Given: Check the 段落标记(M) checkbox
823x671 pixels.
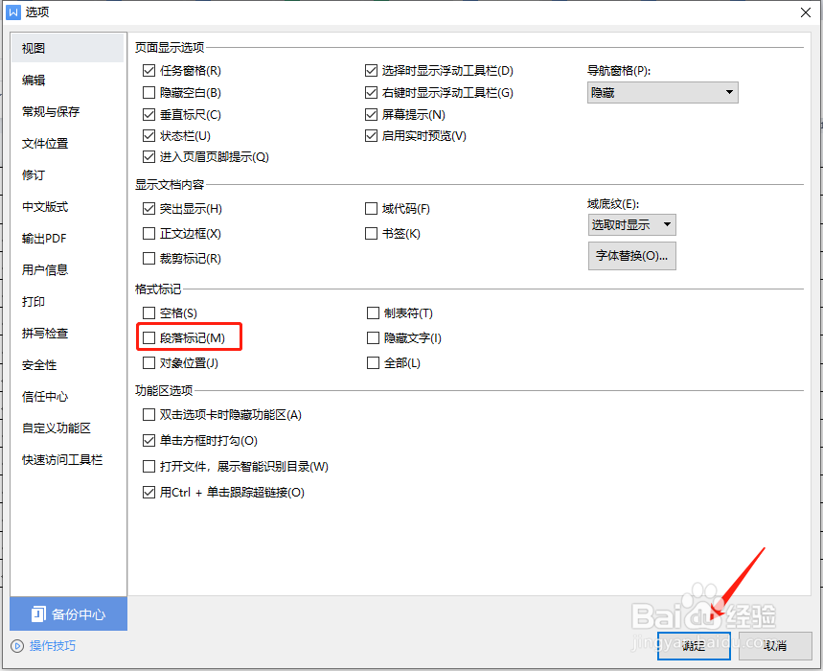Looking at the screenshot, I should [149, 337].
